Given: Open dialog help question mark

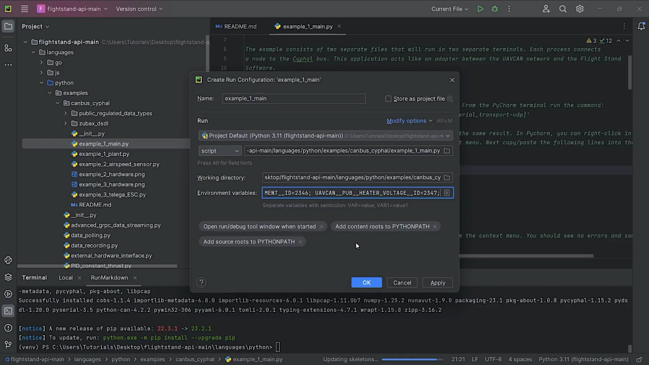Looking at the screenshot, I should (x=201, y=283).
